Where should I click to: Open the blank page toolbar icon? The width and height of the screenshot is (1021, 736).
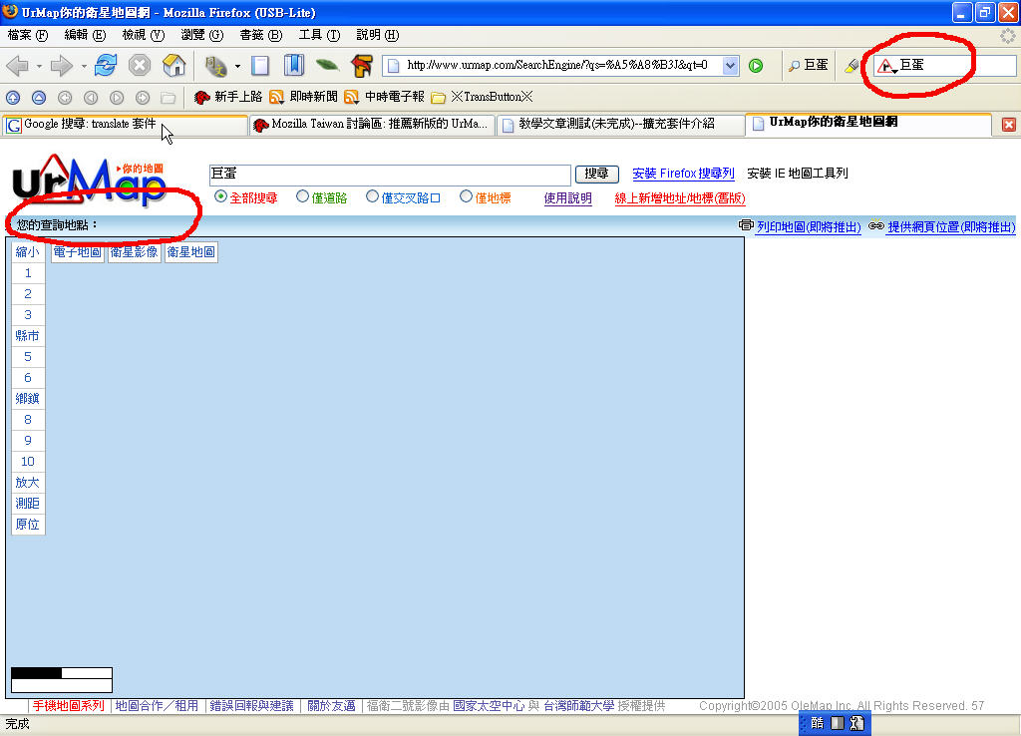point(260,65)
